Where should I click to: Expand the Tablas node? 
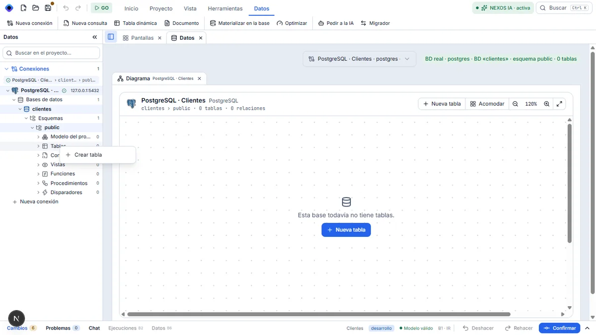[38, 146]
